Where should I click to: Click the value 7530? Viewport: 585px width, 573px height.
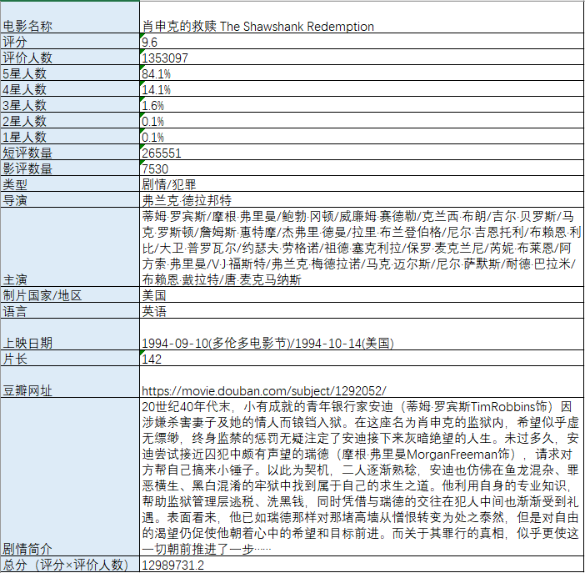point(155,168)
